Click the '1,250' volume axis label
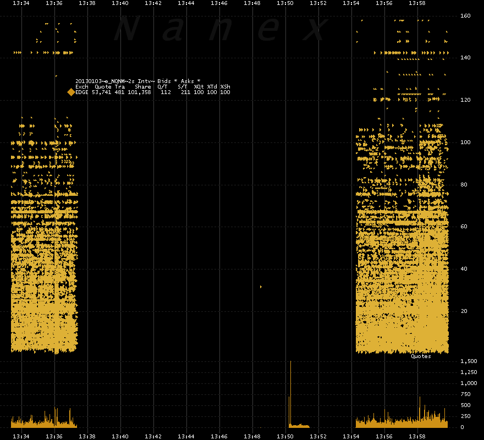The image size is (484, 440). click(469, 372)
